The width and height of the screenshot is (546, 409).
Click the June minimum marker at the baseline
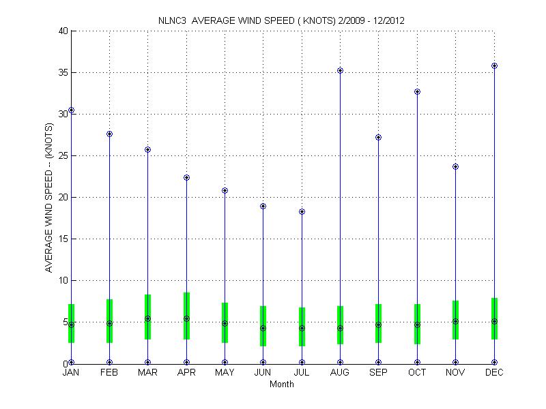click(x=263, y=363)
